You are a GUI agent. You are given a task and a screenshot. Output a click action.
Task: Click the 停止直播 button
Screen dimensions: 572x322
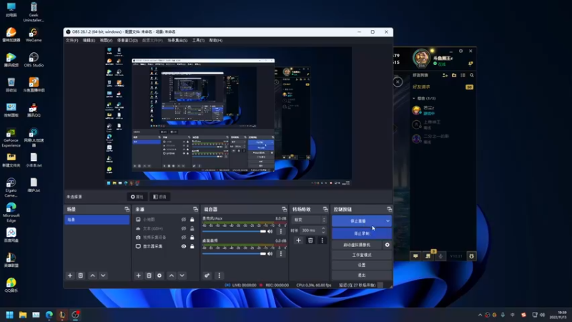pyautogui.click(x=358, y=221)
